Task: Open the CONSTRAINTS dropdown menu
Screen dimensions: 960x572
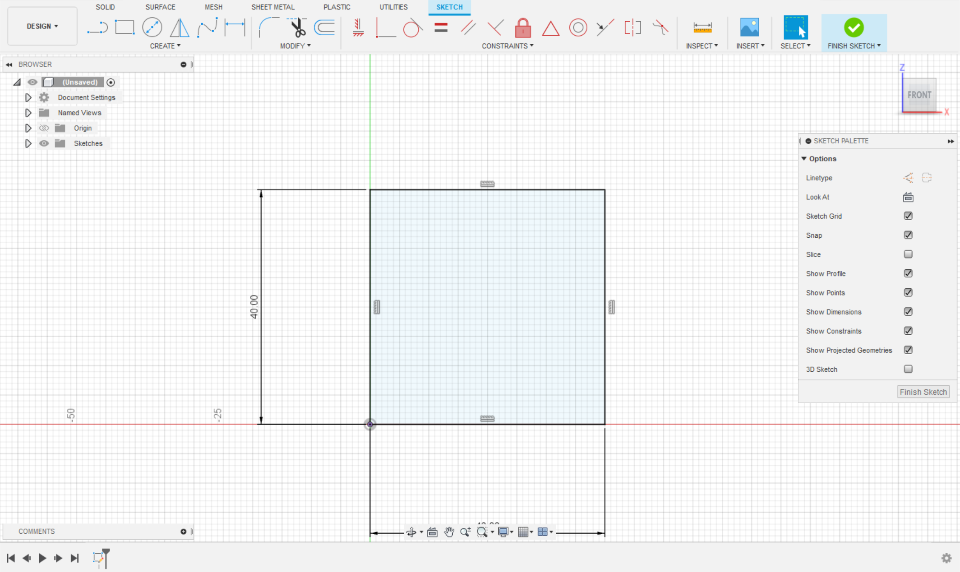Action: coord(507,46)
